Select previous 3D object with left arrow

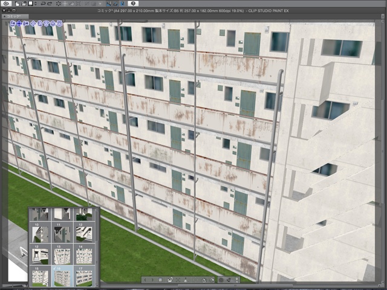pos(145,280)
